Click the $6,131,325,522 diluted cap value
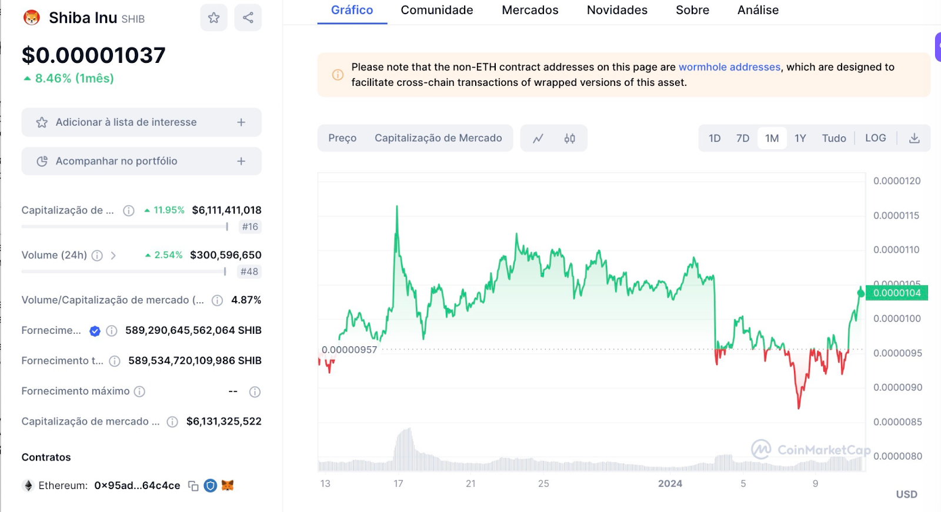The image size is (941, 512). click(x=224, y=421)
